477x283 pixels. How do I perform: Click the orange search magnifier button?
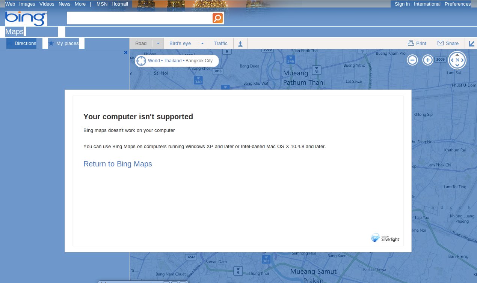click(217, 18)
